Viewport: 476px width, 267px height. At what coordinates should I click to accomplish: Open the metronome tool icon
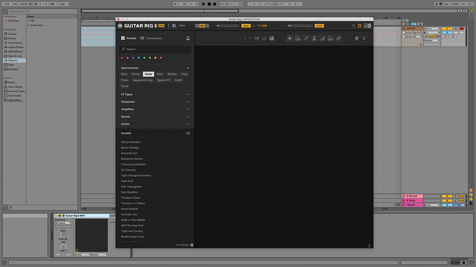314,38
